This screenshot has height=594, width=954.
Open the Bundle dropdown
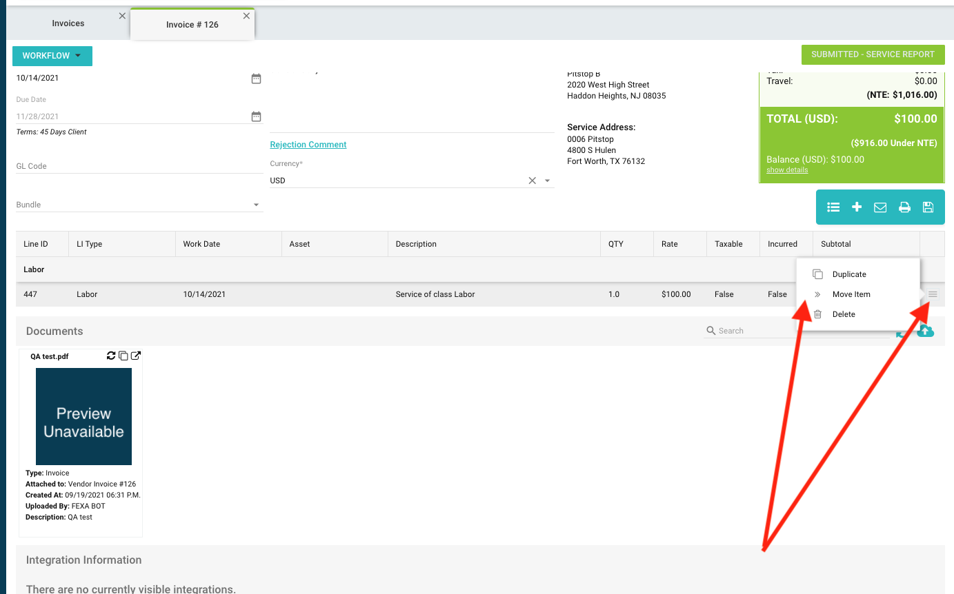coord(256,205)
